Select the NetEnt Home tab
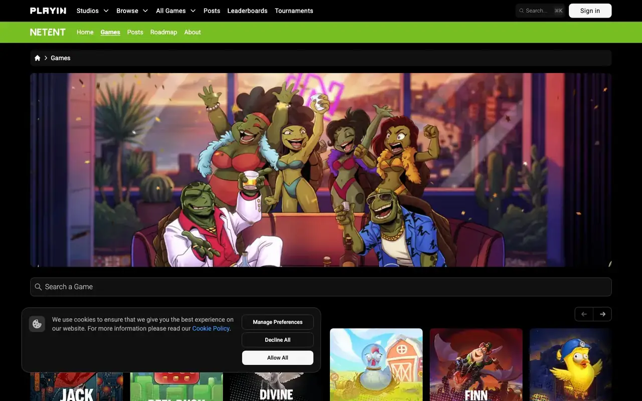The height and width of the screenshot is (401, 642). [x=85, y=32]
